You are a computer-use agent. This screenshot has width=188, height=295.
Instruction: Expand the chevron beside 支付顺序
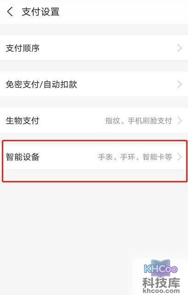point(179,48)
